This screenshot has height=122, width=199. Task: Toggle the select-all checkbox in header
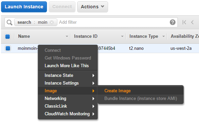pos(8,36)
